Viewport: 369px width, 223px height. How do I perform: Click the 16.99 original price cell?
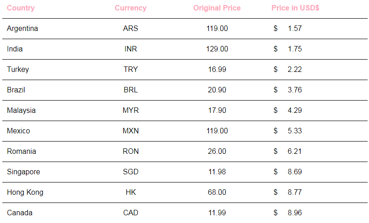click(x=217, y=69)
